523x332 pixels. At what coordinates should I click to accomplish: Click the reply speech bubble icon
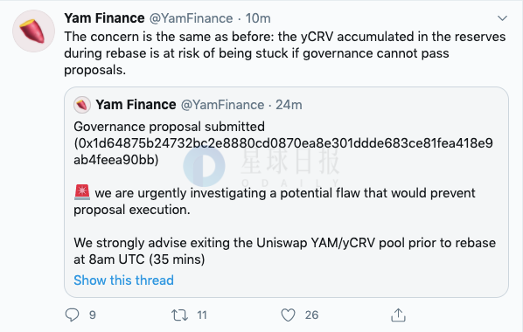tap(72, 315)
